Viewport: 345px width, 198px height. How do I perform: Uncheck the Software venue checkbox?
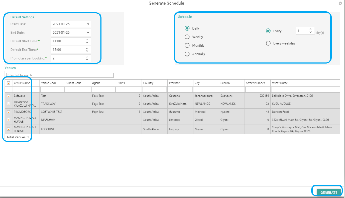click(9, 96)
